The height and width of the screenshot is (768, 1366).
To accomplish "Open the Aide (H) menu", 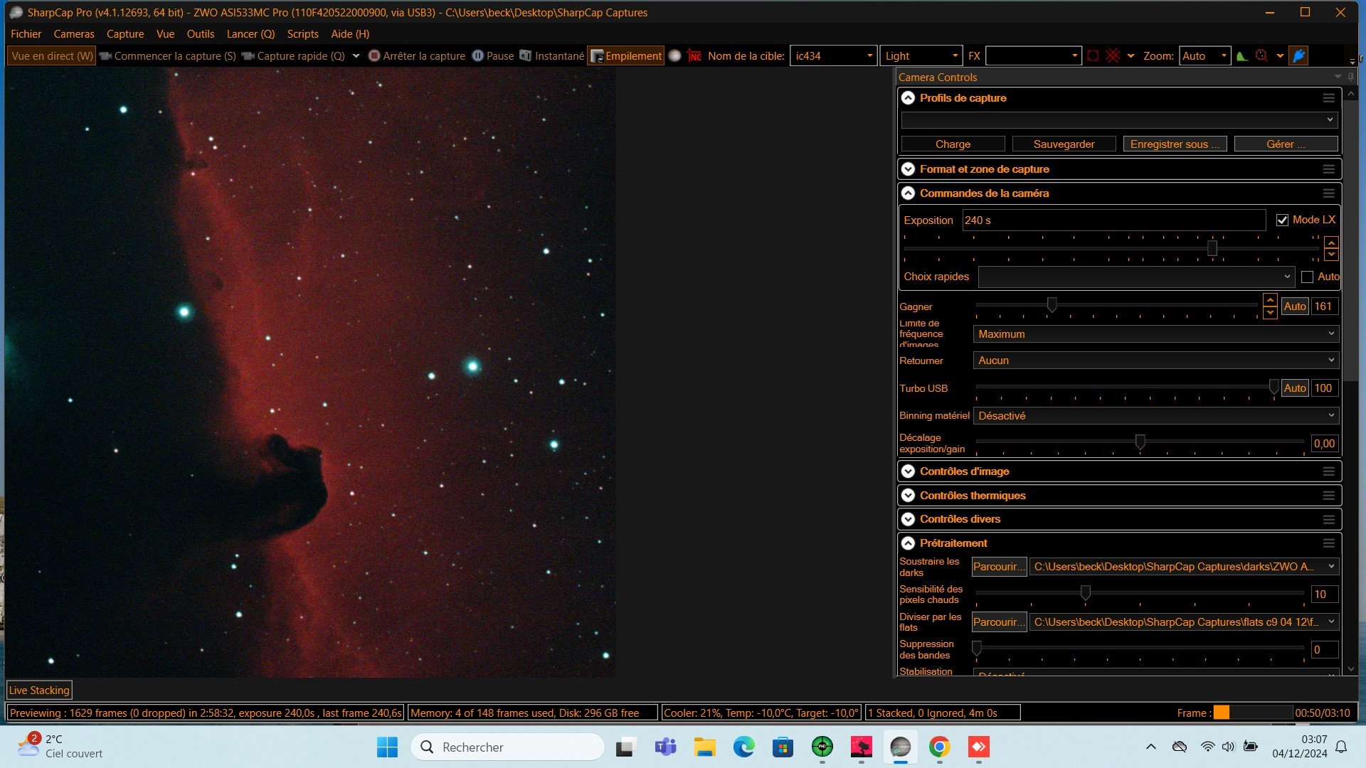I will [x=350, y=34].
